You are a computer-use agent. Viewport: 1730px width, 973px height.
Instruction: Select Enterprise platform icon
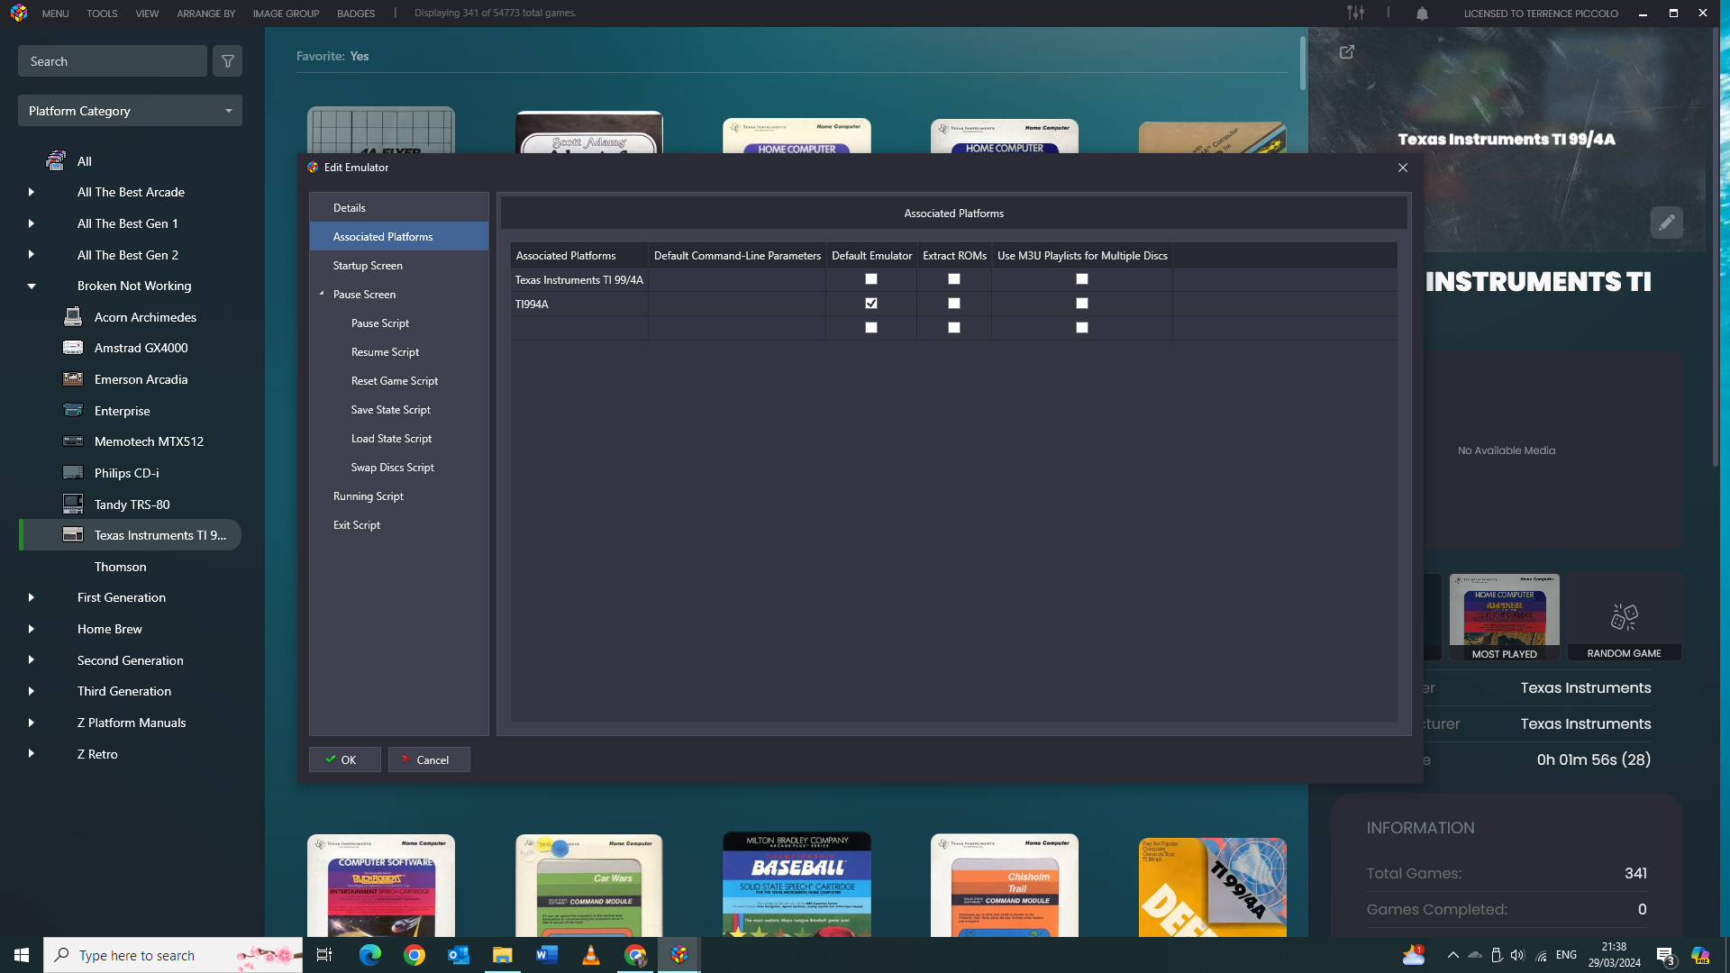point(73,410)
